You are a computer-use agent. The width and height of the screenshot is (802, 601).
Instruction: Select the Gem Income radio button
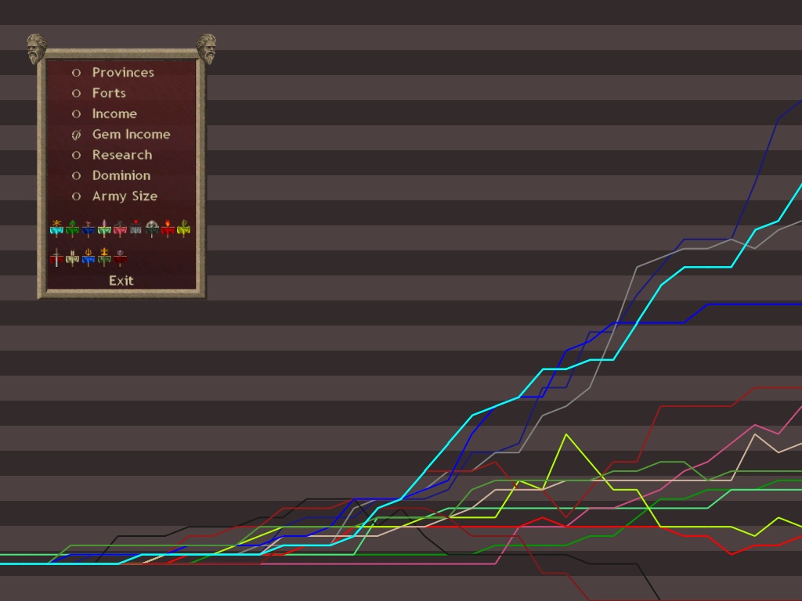76,135
